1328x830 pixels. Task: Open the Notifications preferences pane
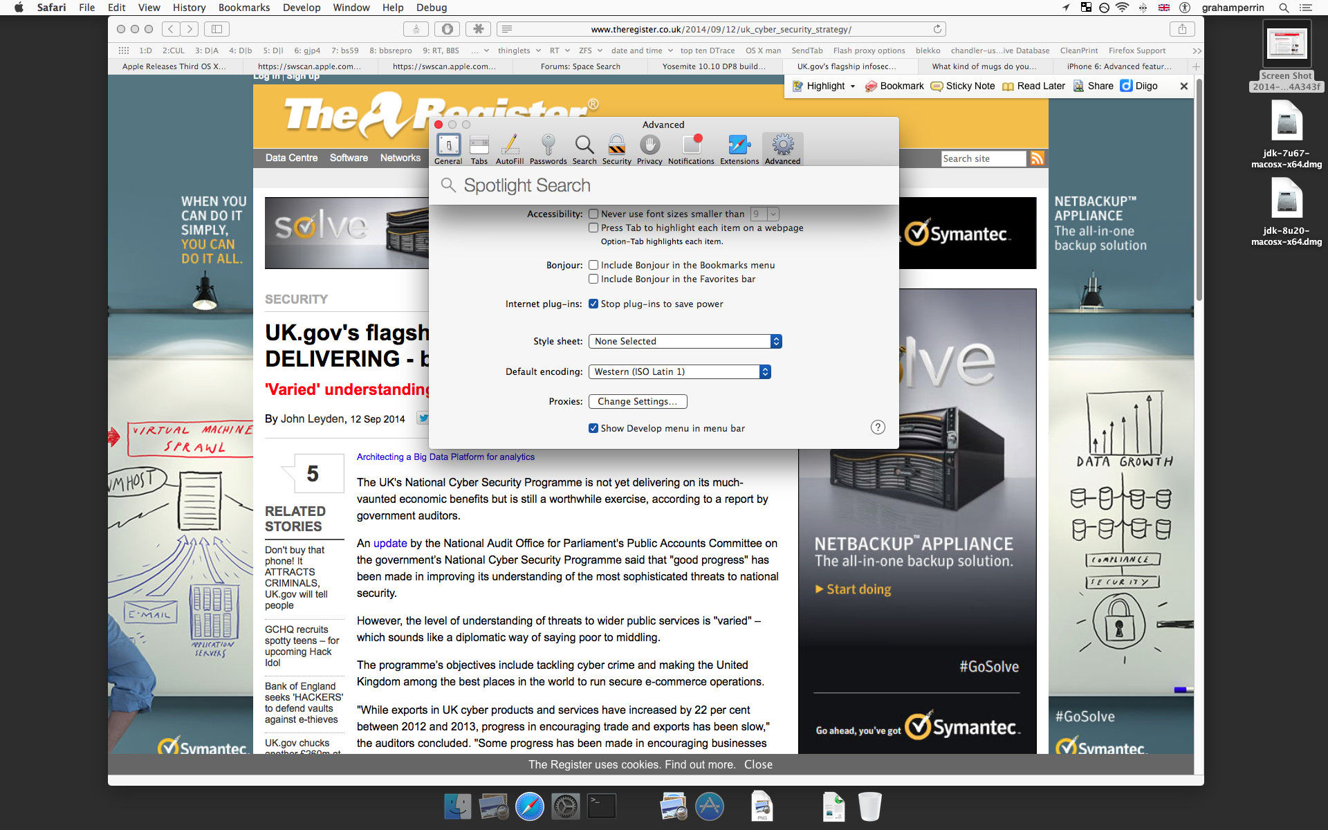691,149
